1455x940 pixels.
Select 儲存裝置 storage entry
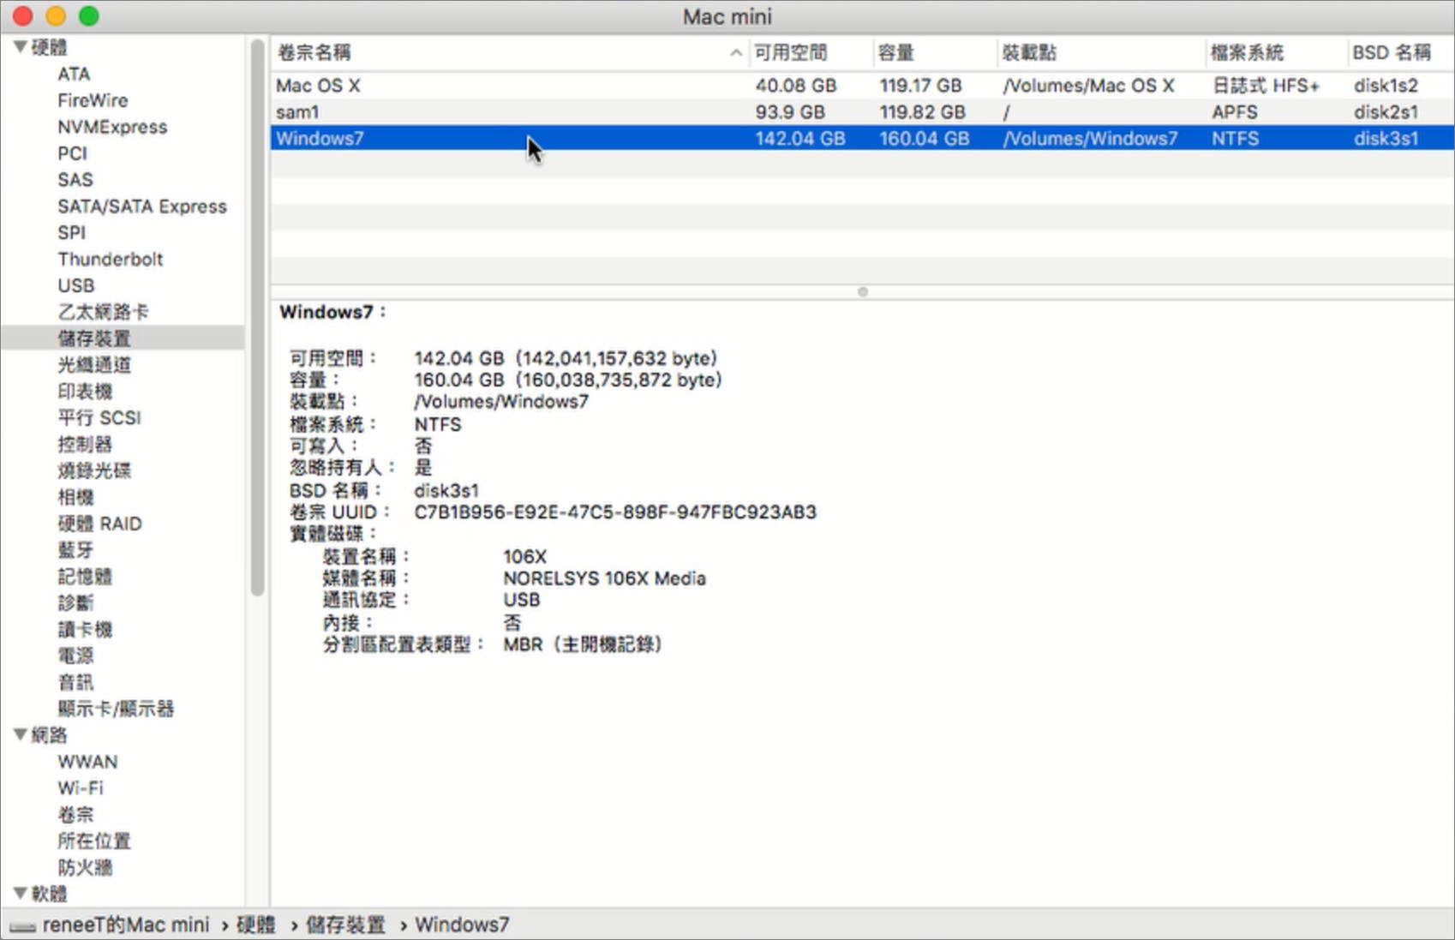[x=94, y=338]
